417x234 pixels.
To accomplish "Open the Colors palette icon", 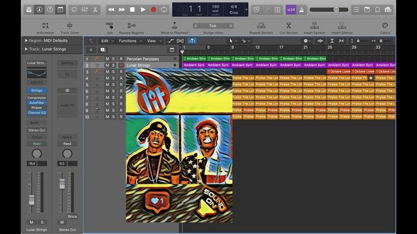I will pos(385,26).
